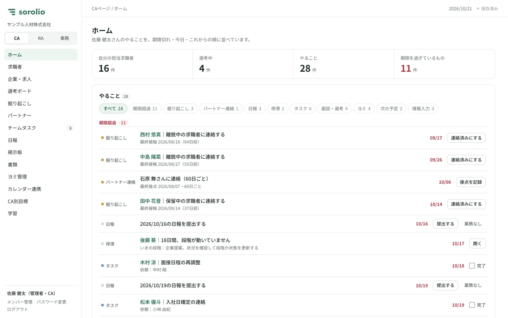
Task: Filter tasks by タスク 6 chip
Action: click(x=303, y=108)
